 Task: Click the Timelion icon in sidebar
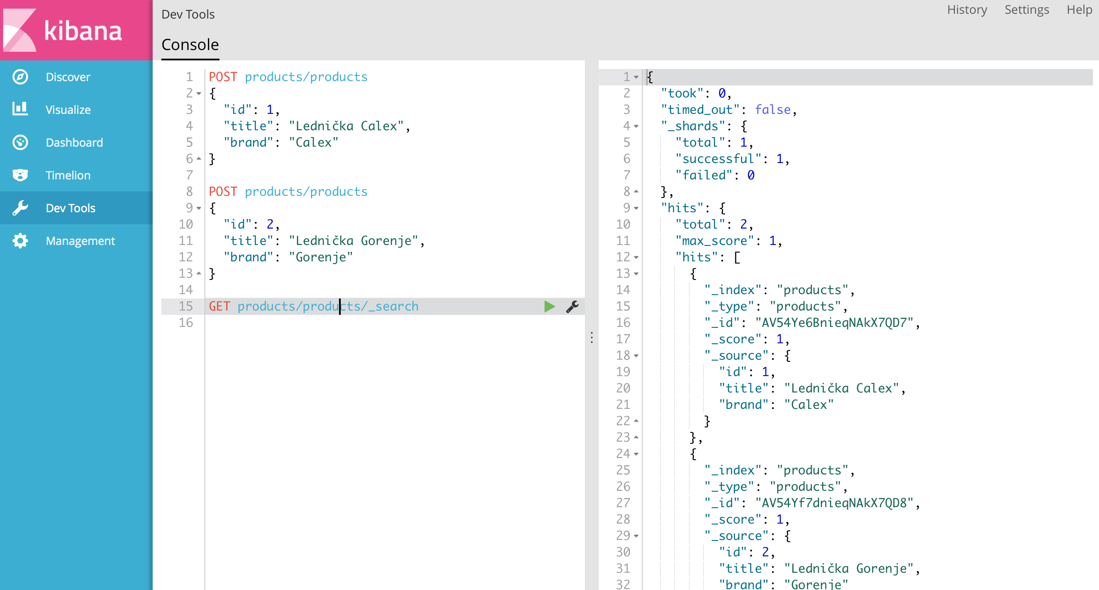tap(20, 175)
